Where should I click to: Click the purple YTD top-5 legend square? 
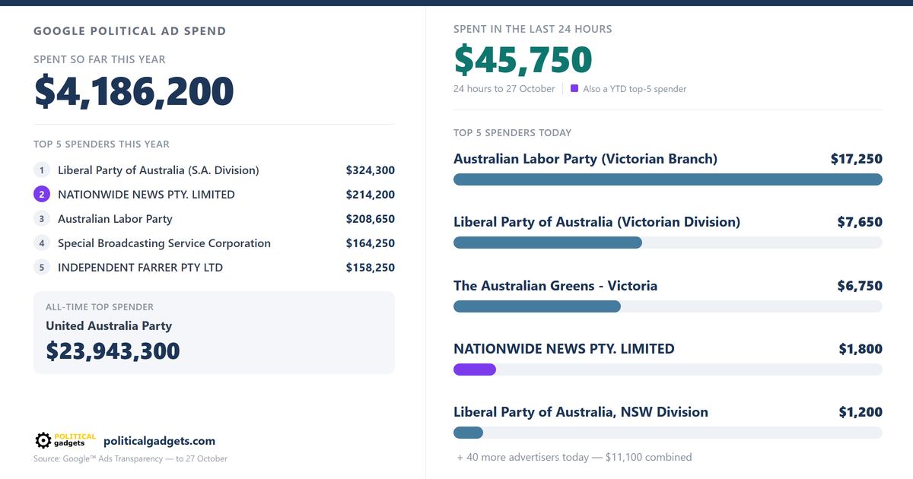[x=574, y=88]
